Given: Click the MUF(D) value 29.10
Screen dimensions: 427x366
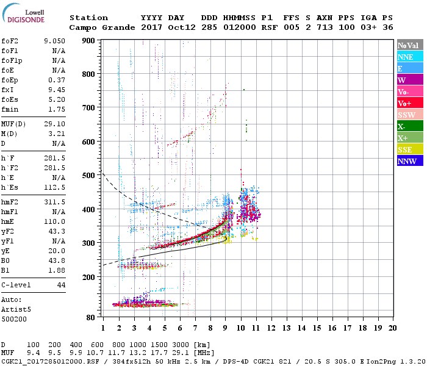Looking at the screenshot, I should (x=54, y=124).
